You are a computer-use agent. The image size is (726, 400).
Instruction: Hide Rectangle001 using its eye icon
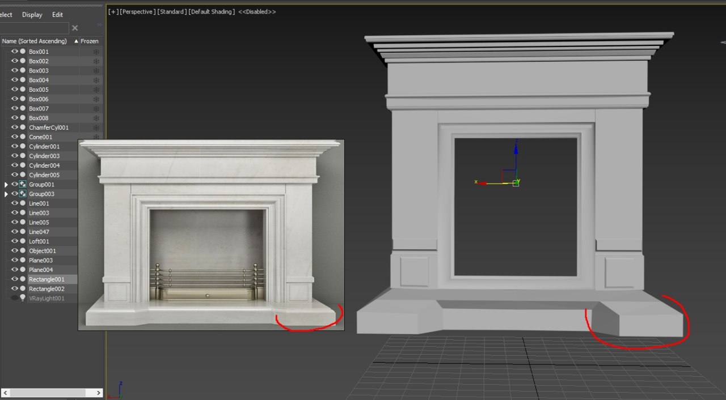click(x=15, y=279)
